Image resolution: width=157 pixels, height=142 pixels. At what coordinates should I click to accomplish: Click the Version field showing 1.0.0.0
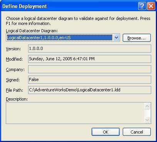90,49
